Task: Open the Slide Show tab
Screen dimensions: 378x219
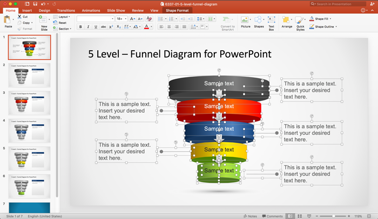Action: point(116,10)
